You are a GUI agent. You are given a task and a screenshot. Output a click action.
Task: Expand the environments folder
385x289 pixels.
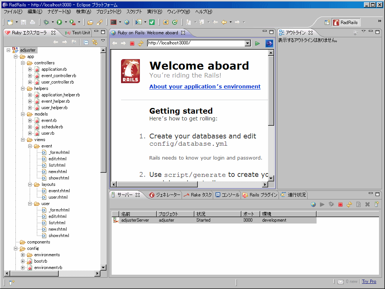pos(23,255)
